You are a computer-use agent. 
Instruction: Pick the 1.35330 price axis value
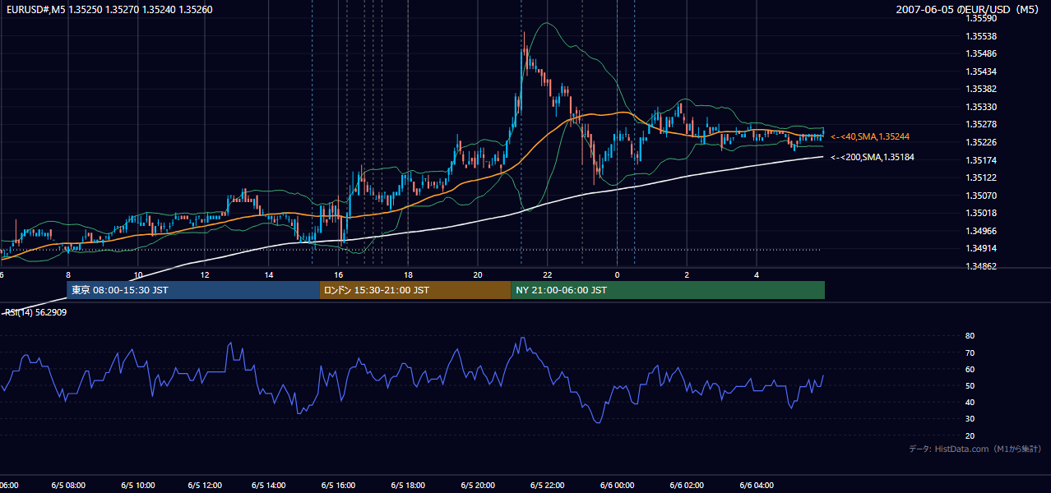pos(982,107)
